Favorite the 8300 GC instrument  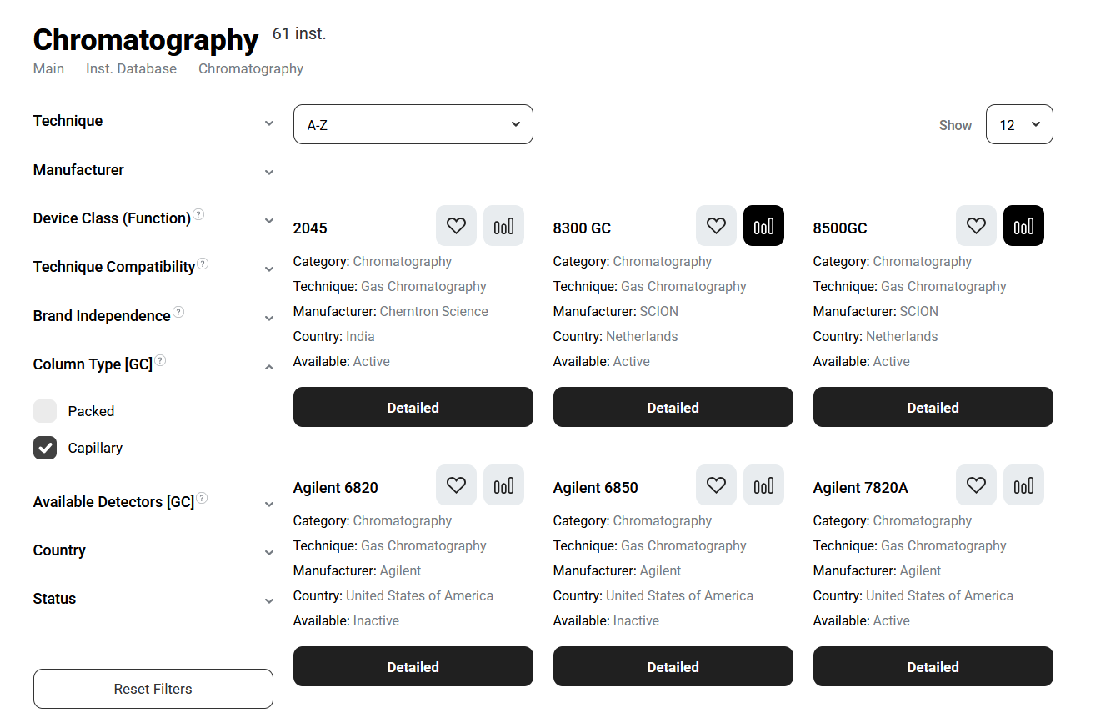coord(716,226)
